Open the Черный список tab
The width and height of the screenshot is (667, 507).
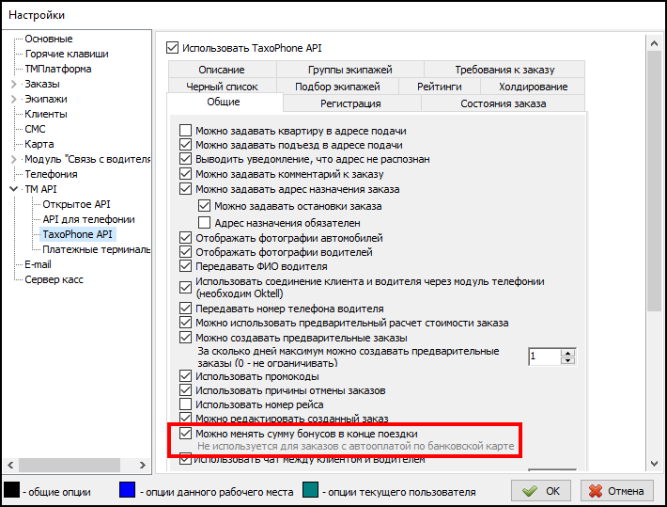(221, 87)
